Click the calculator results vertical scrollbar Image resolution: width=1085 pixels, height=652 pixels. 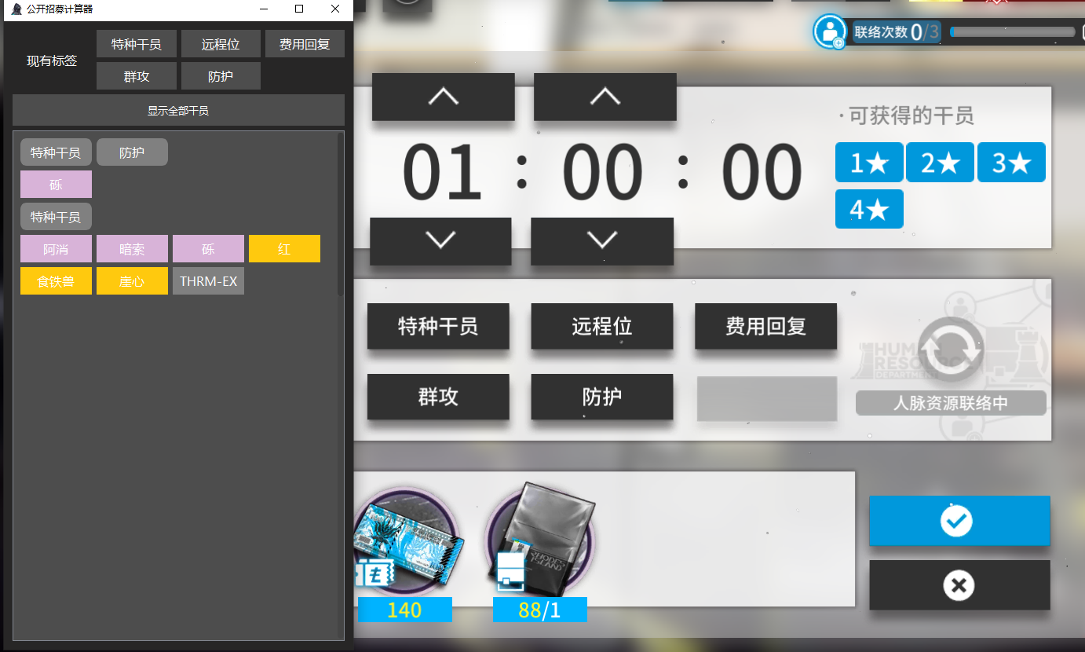point(341,214)
